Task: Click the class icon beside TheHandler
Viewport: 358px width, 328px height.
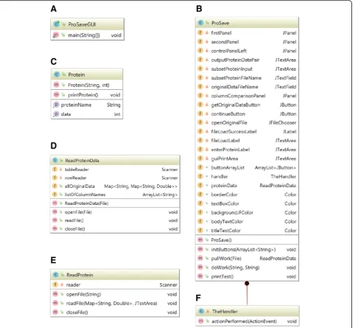Action: coord(201,311)
